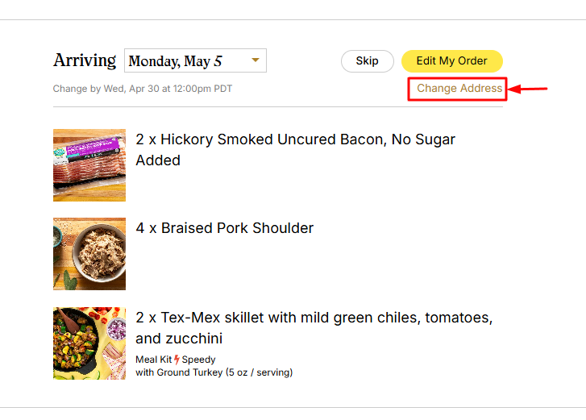Click the Tex-Mex skillet item title
The height and width of the screenshot is (420, 586).
[314, 328]
